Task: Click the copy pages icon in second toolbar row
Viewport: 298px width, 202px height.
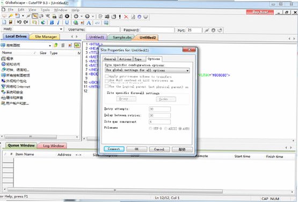Action: coord(34,23)
